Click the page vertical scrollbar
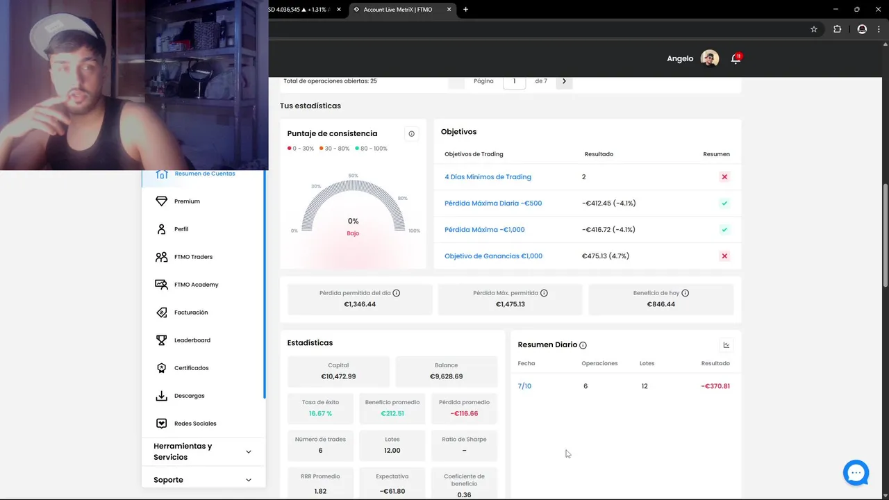 tap(885, 235)
